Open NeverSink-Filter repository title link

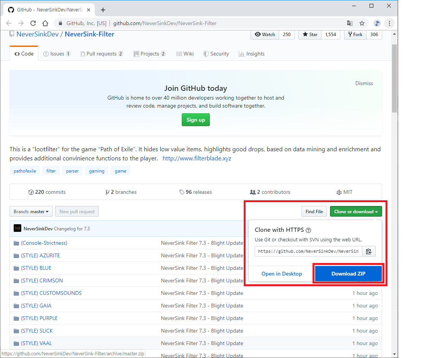(89, 34)
